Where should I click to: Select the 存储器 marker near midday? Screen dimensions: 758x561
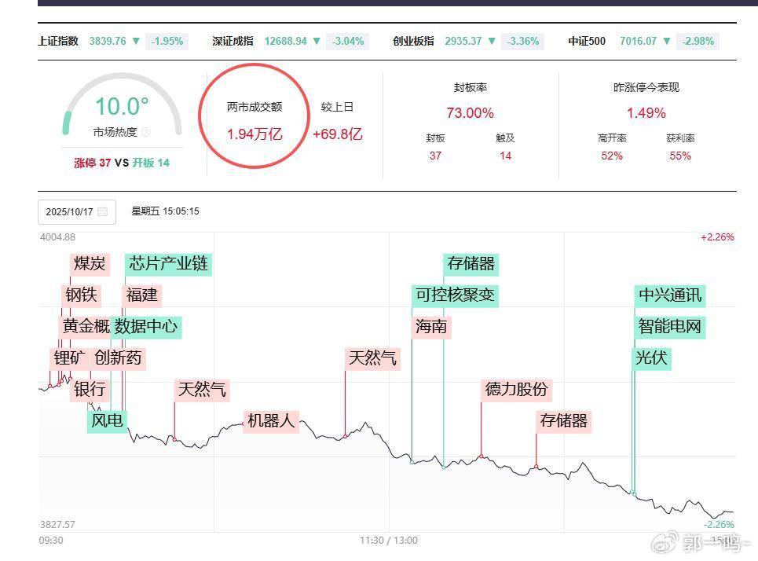click(x=471, y=264)
